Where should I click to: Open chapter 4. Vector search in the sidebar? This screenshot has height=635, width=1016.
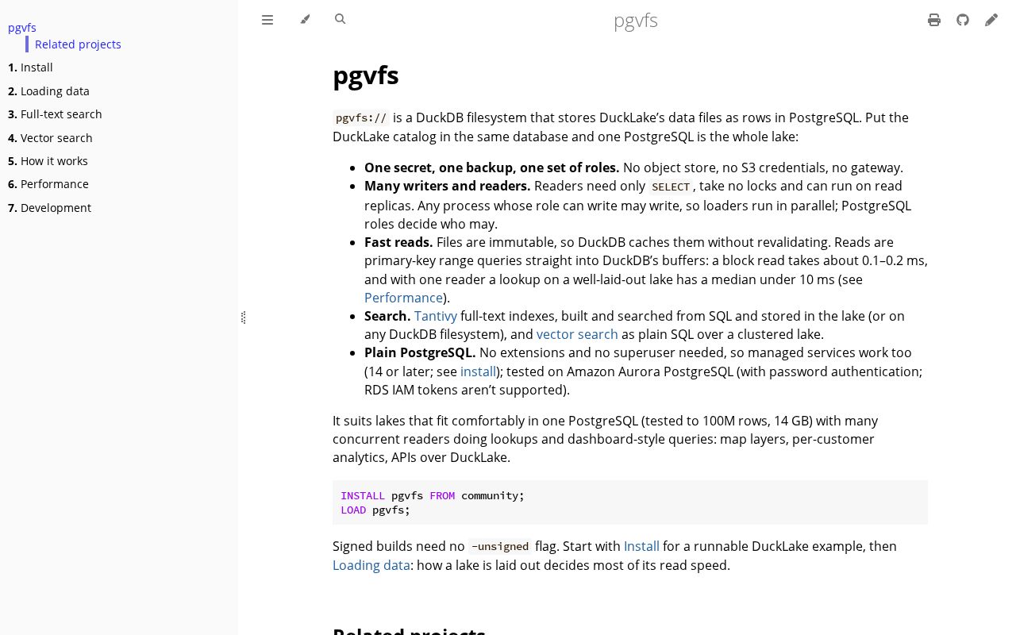(50, 138)
